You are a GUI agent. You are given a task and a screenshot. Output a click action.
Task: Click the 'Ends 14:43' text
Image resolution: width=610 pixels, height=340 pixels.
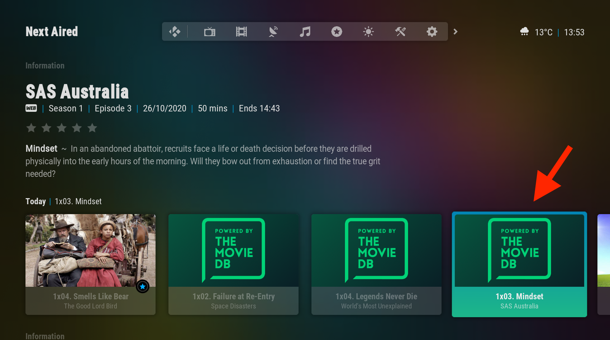[x=259, y=108]
